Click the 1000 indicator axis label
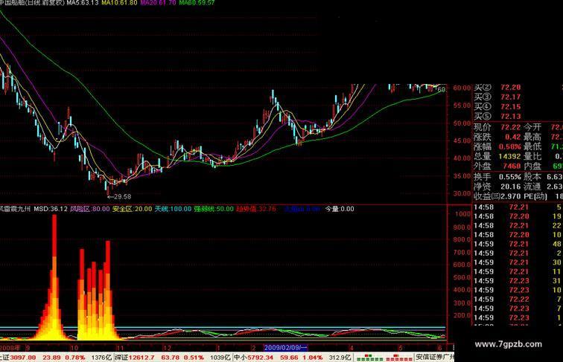This screenshot has height=362, width=563. tap(462, 214)
